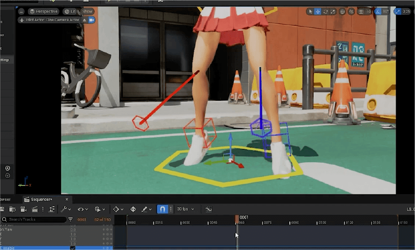The image size is (415, 250).
Task: Toggle rotation snapping angle icon
Action: (378, 12)
